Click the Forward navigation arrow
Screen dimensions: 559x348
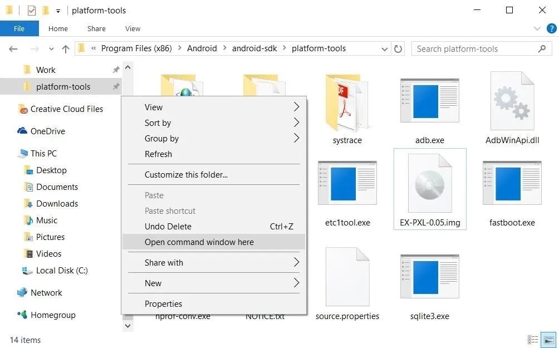pyautogui.click(x=35, y=49)
